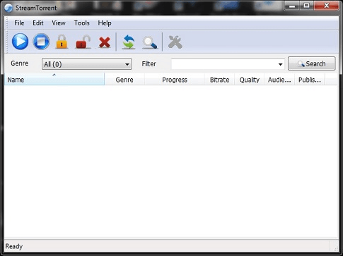Viewport: 343px width, 256px height.
Task: Close the StreamTorrent window
Action: pos(326,6)
